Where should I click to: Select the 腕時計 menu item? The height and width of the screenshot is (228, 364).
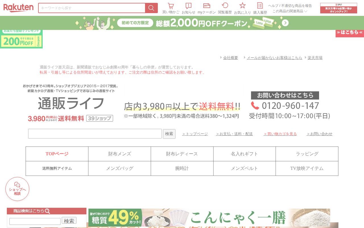click(x=182, y=168)
